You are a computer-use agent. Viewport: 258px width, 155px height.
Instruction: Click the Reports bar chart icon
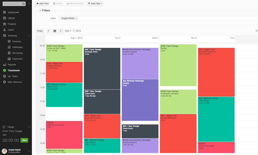5,65
